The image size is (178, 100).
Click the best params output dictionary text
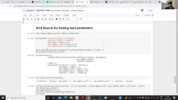tap(85, 81)
